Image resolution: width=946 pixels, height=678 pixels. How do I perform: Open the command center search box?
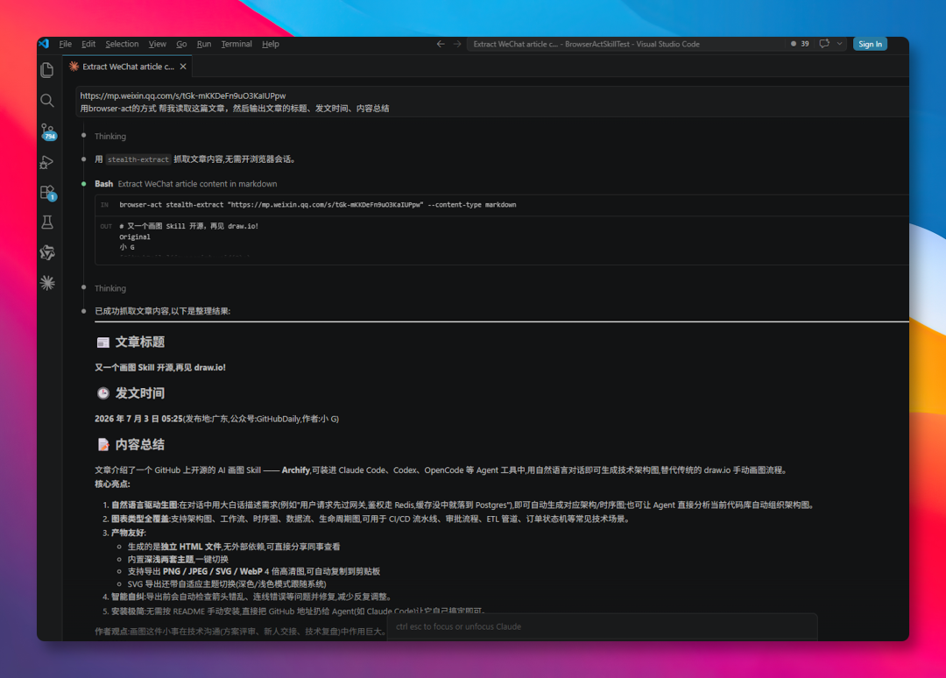[x=624, y=44]
